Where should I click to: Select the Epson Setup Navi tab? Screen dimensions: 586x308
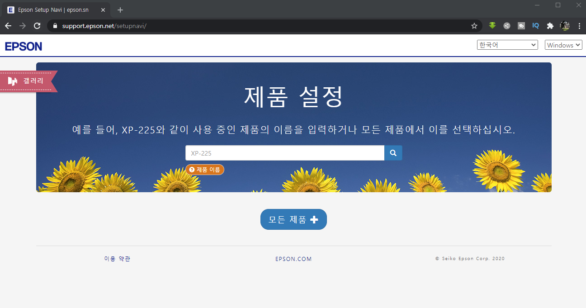click(x=56, y=10)
